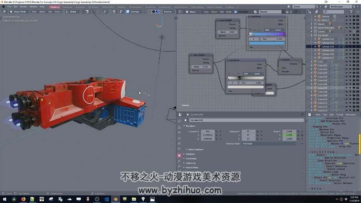Image resolution: width=361 pixels, height=203 pixels.
Task: Toggle the Overlays button
Action: pos(128,12)
